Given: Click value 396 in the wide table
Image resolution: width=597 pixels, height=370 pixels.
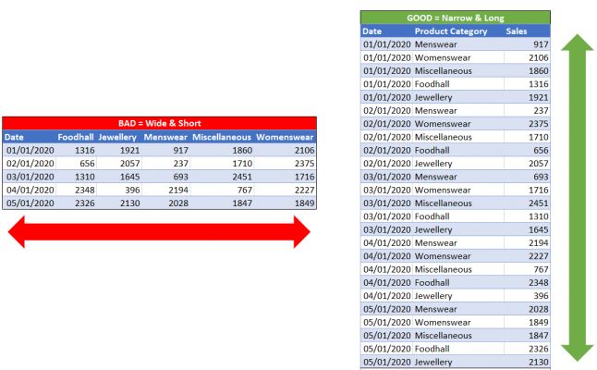Looking at the screenshot, I should pyautogui.click(x=132, y=190).
